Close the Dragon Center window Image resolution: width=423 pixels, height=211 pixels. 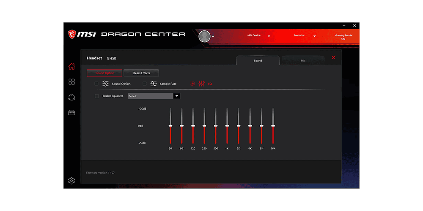tap(354, 26)
